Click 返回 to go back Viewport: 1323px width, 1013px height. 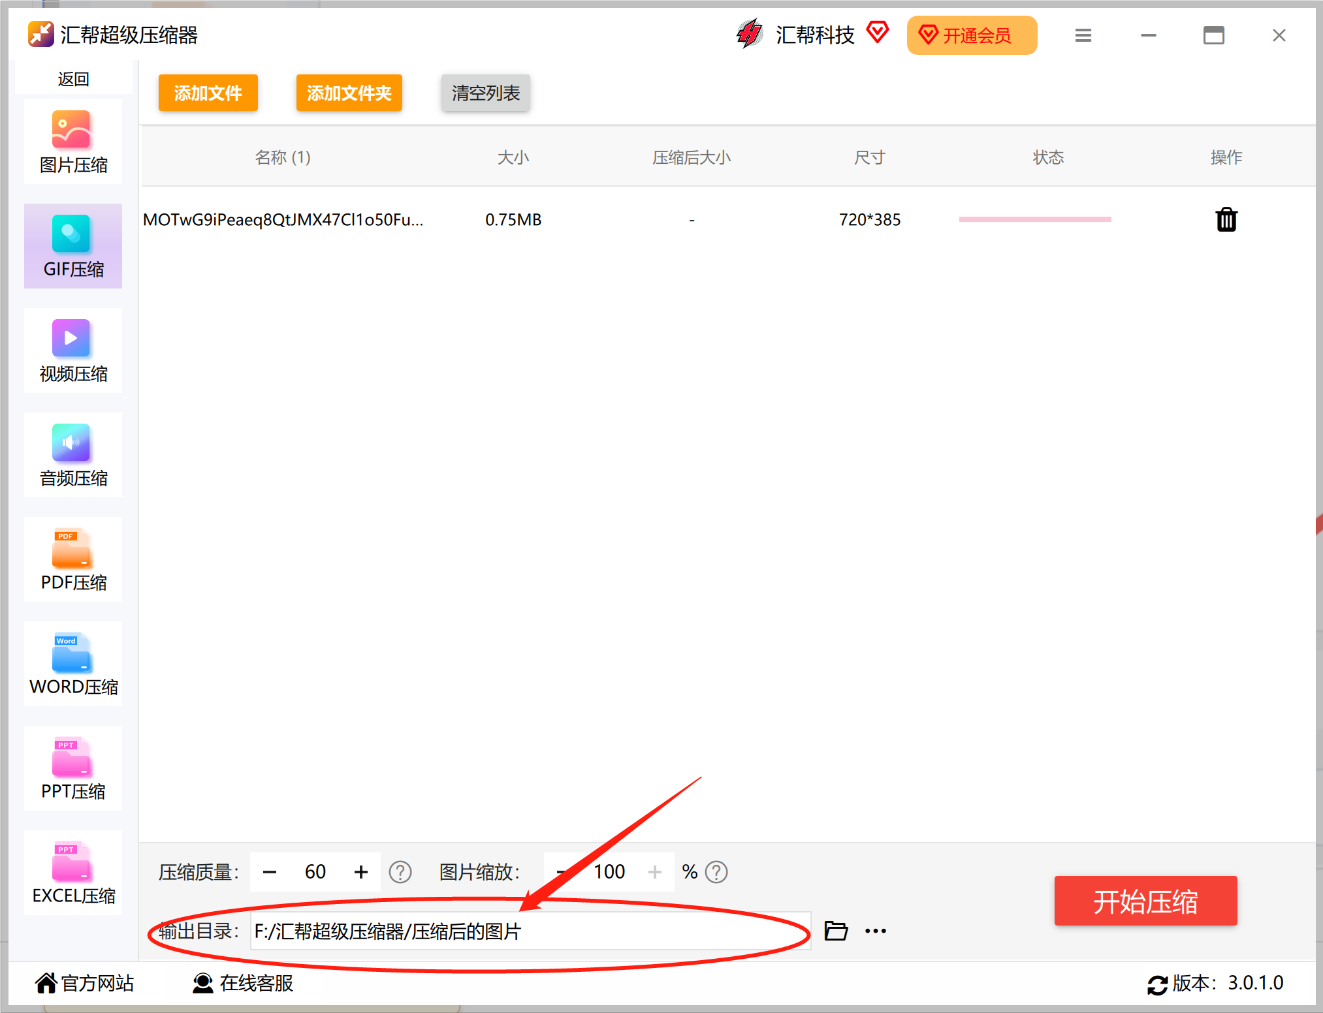click(x=73, y=79)
